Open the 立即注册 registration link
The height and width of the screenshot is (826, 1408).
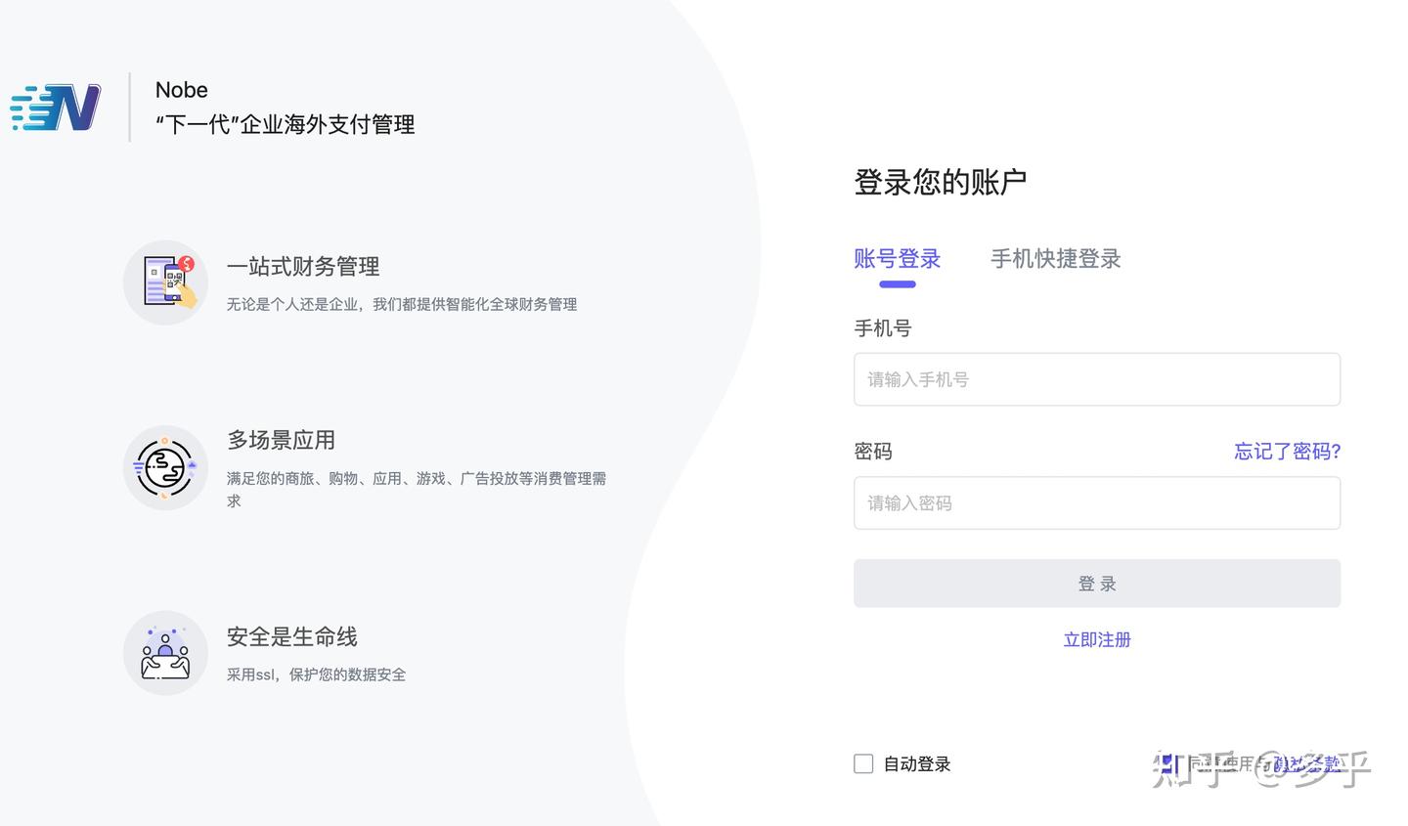click(x=1096, y=639)
